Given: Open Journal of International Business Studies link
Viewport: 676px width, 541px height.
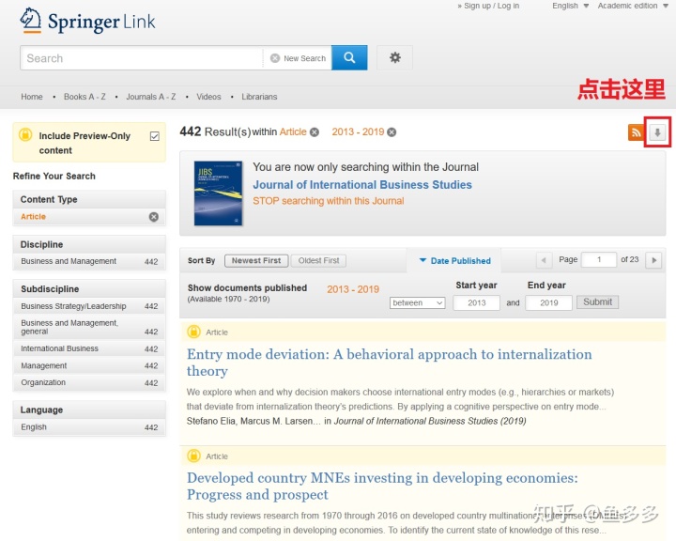Looking at the screenshot, I should (x=362, y=185).
